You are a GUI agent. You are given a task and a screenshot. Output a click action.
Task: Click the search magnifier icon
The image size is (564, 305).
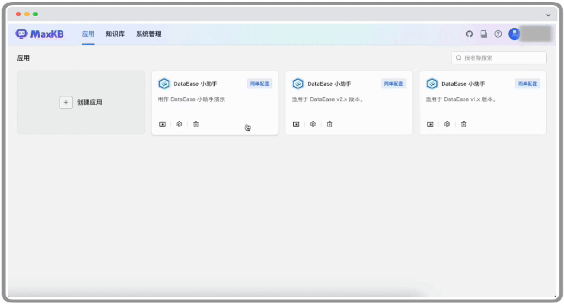[458, 58]
